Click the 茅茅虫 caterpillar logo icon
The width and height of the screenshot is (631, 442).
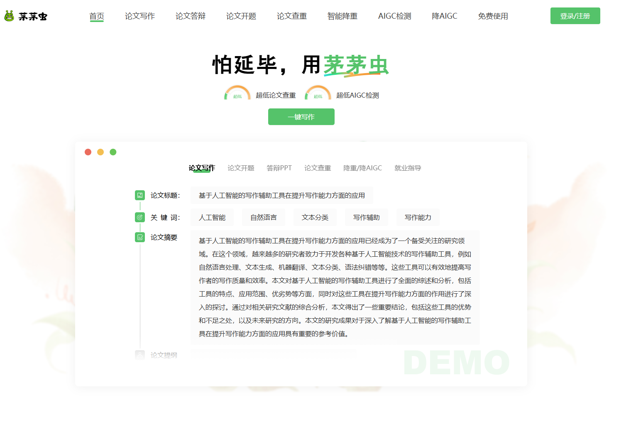point(9,16)
